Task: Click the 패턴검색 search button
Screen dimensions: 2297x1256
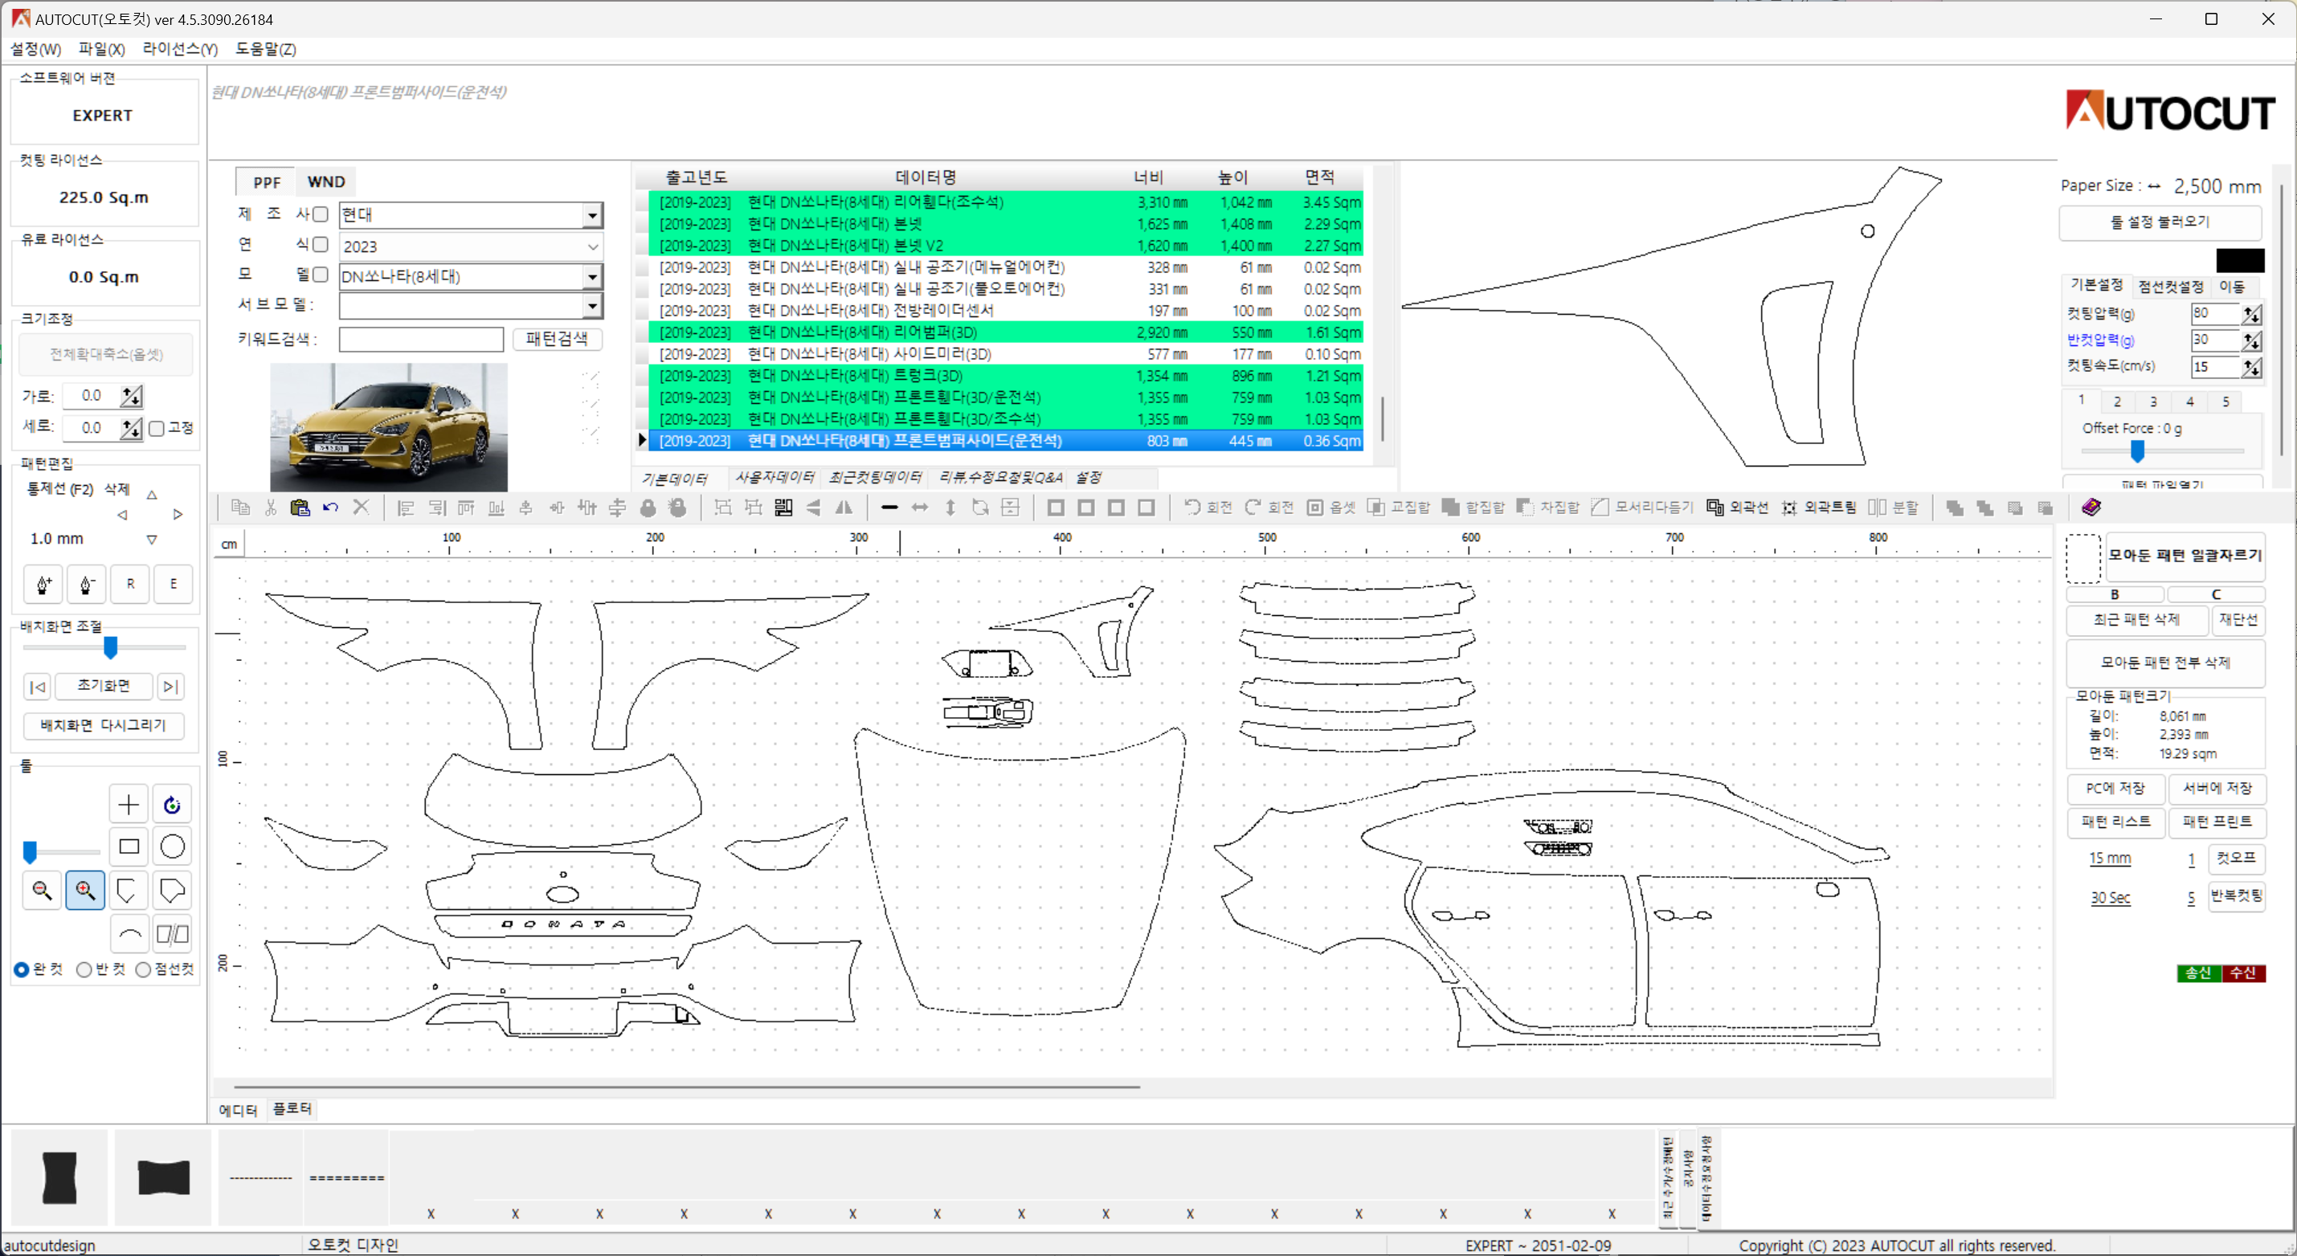Action: coord(557,339)
